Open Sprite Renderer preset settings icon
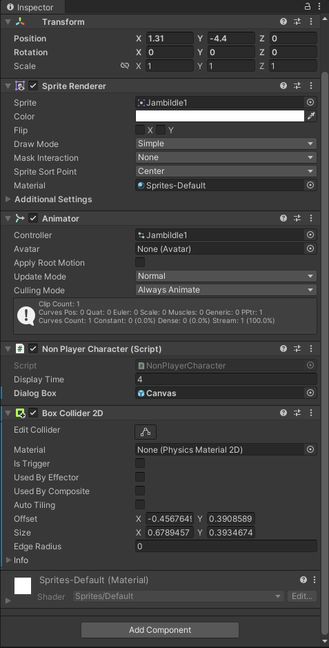This screenshot has height=648, width=329. coord(297,86)
